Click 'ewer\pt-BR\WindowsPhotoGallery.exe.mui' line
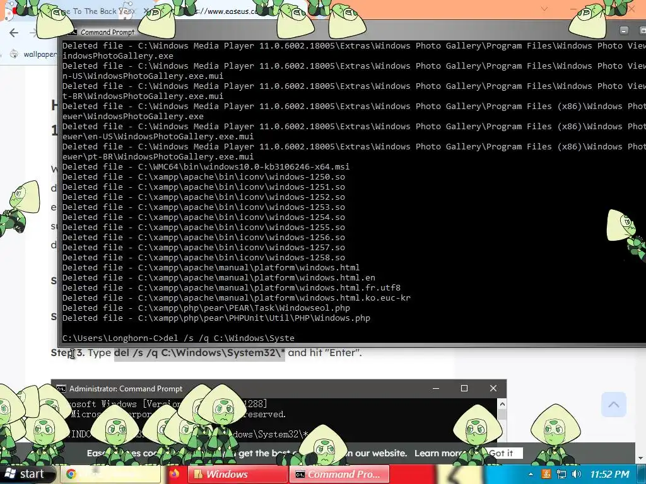 pos(158,157)
